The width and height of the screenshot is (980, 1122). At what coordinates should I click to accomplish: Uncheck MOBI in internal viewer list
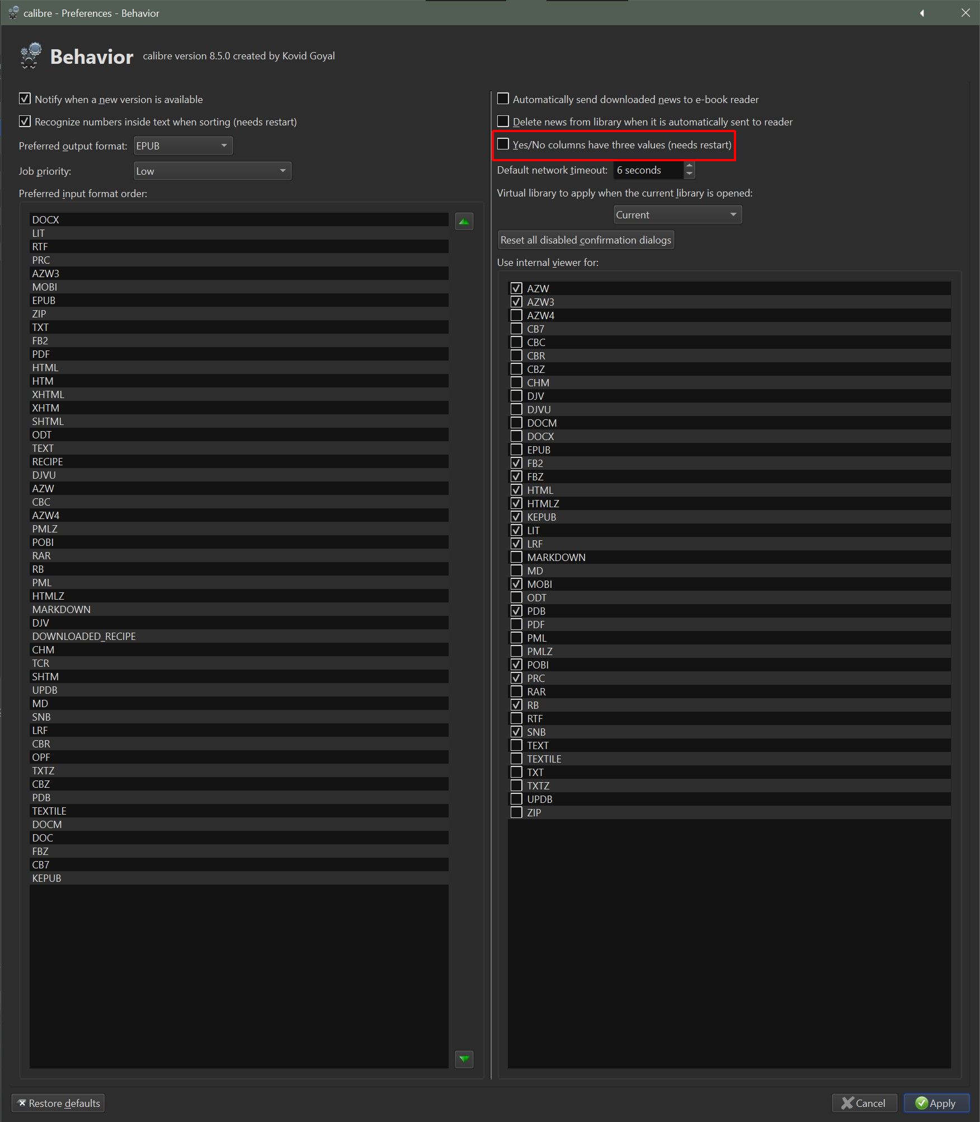pyautogui.click(x=516, y=584)
